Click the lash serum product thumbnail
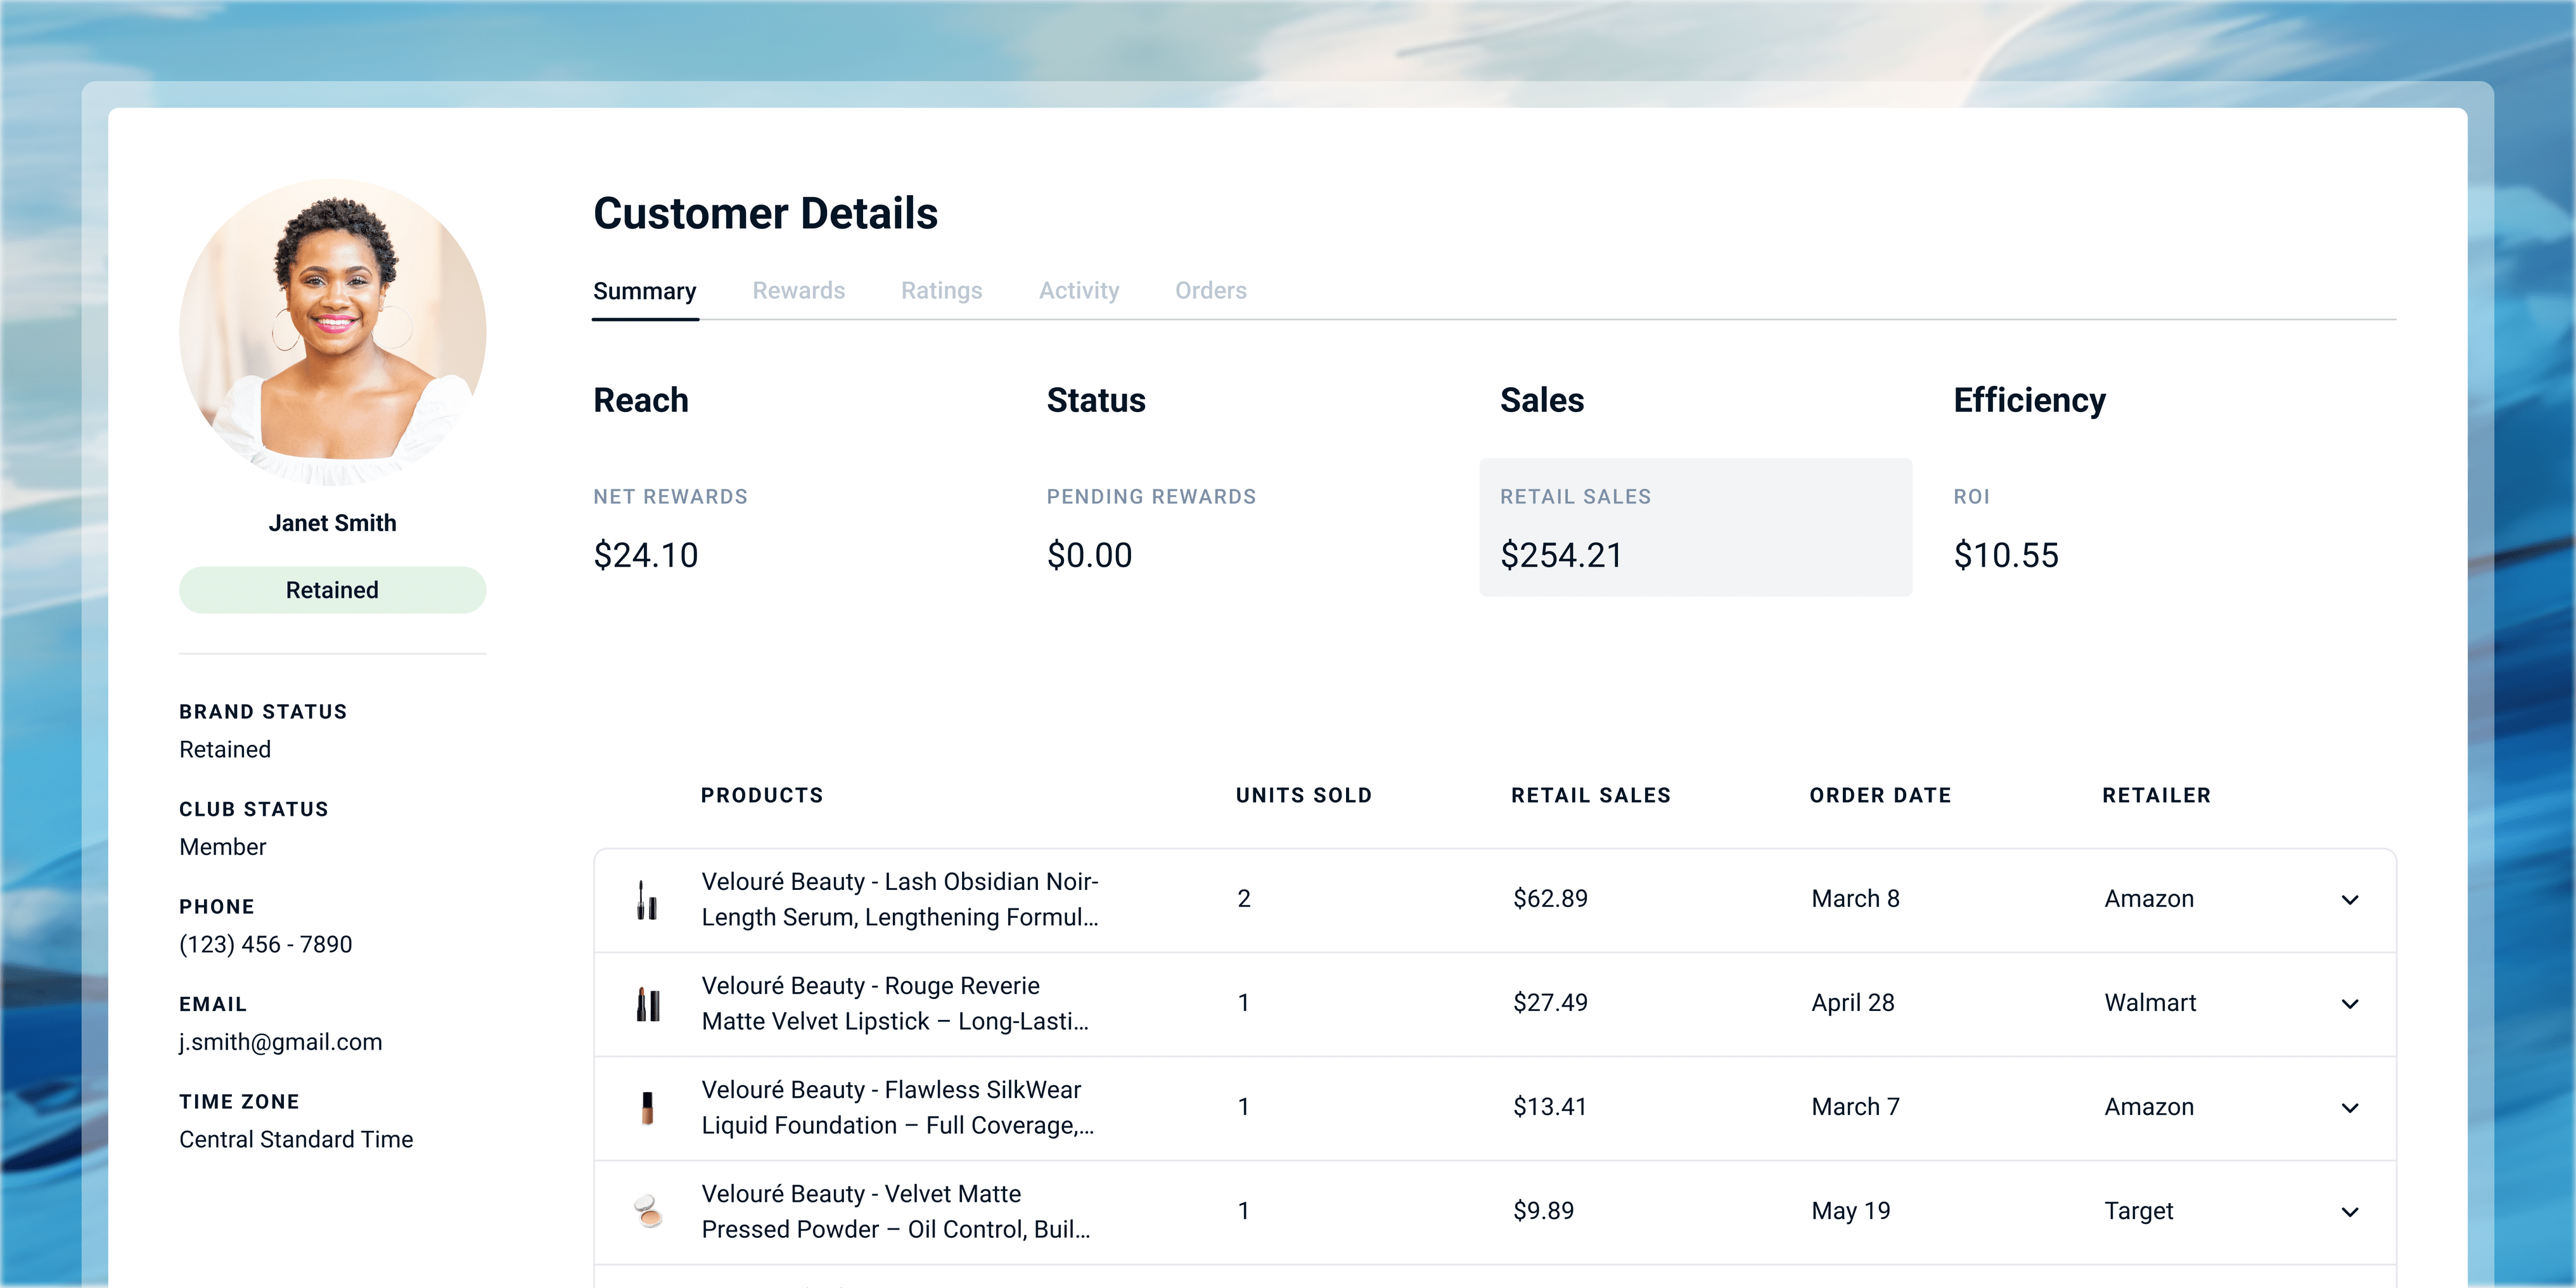Image resolution: width=2576 pixels, height=1288 pixels. coord(647,900)
